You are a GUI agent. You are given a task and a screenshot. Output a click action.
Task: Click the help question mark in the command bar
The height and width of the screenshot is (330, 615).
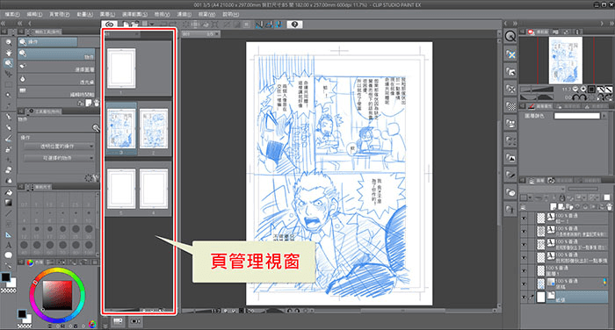pos(294,25)
